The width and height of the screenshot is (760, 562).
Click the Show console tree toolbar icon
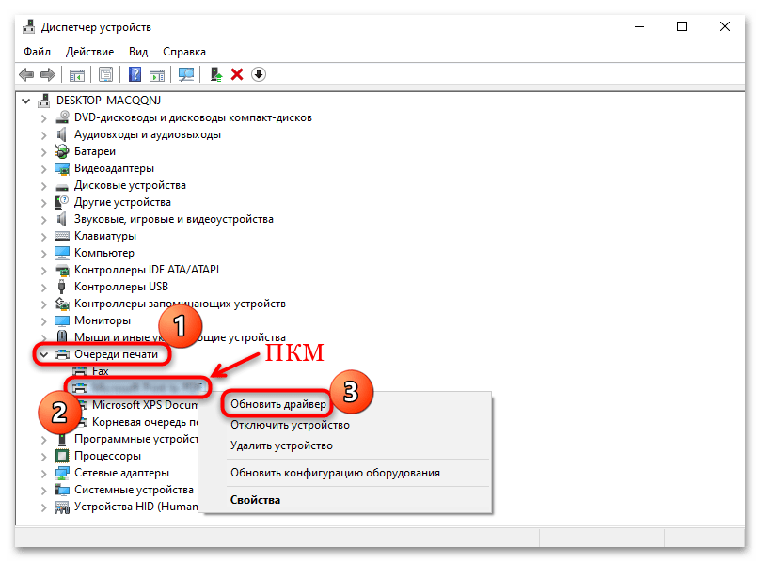(x=76, y=74)
